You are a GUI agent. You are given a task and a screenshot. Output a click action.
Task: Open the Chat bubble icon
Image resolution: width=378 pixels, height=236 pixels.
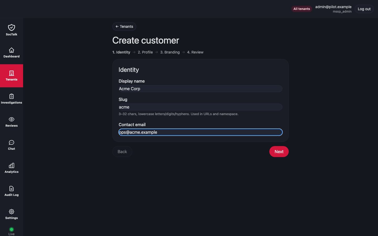12,142
